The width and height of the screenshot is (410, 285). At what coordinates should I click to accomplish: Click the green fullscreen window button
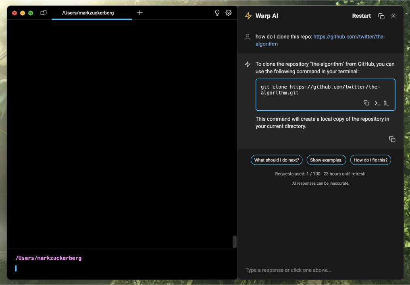[x=31, y=13]
